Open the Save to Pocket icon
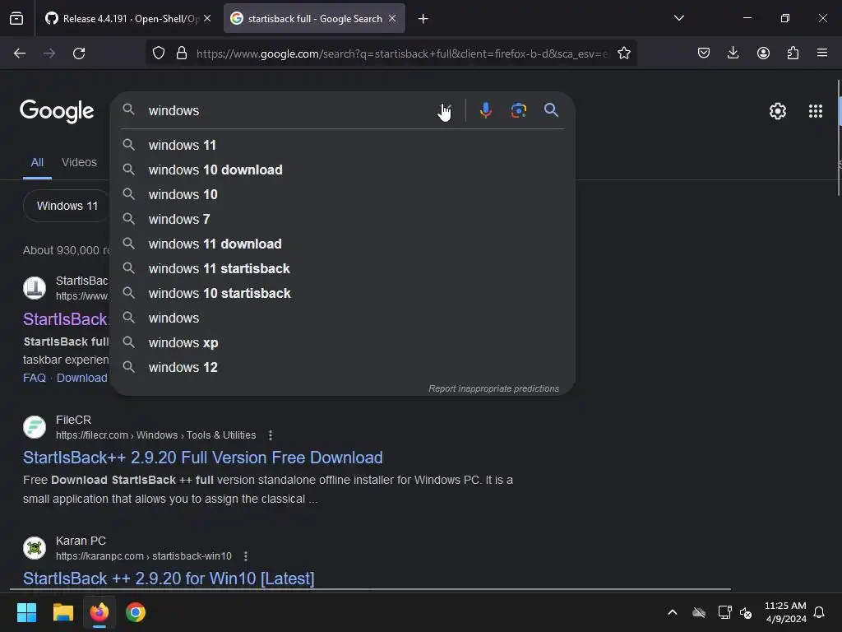Viewport: 842px width, 632px height. 704,53
